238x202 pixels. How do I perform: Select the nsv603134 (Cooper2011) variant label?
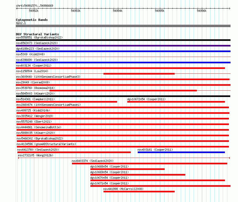point(34,65)
